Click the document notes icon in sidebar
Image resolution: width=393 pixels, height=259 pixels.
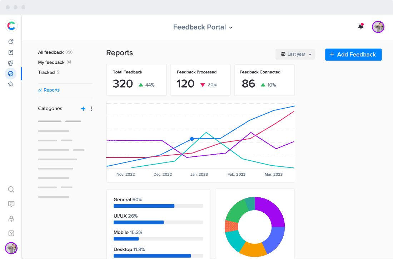11,52
